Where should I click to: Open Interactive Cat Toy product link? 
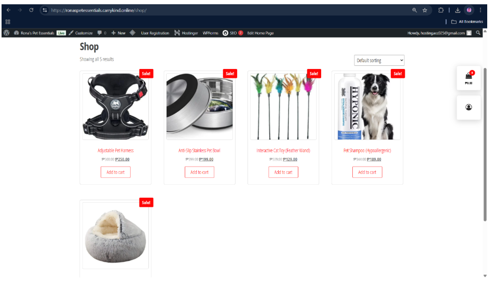(x=283, y=150)
